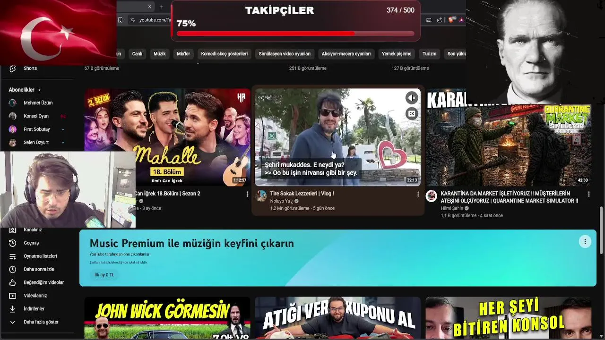Click the İndirilenler label

tap(34, 309)
